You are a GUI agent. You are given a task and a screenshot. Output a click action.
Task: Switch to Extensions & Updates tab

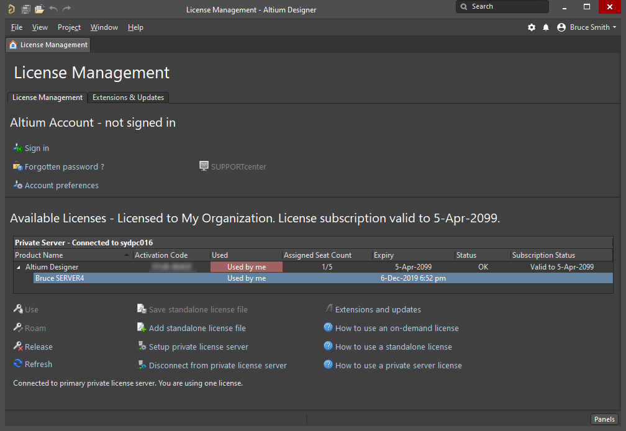click(x=128, y=98)
